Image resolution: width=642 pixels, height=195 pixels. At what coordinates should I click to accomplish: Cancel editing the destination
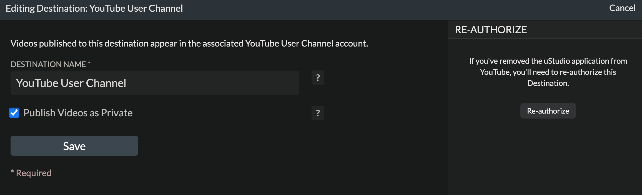pyautogui.click(x=622, y=8)
